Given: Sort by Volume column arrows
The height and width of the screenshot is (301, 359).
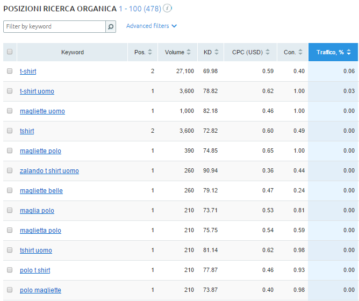Looking at the screenshot, I should coord(189,52).
